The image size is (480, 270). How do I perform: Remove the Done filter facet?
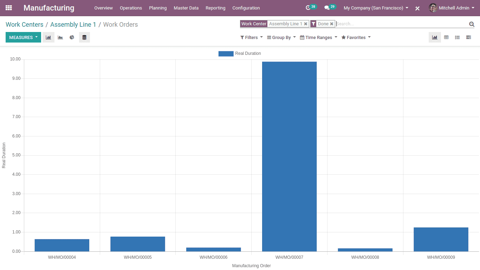click(332, 24)
